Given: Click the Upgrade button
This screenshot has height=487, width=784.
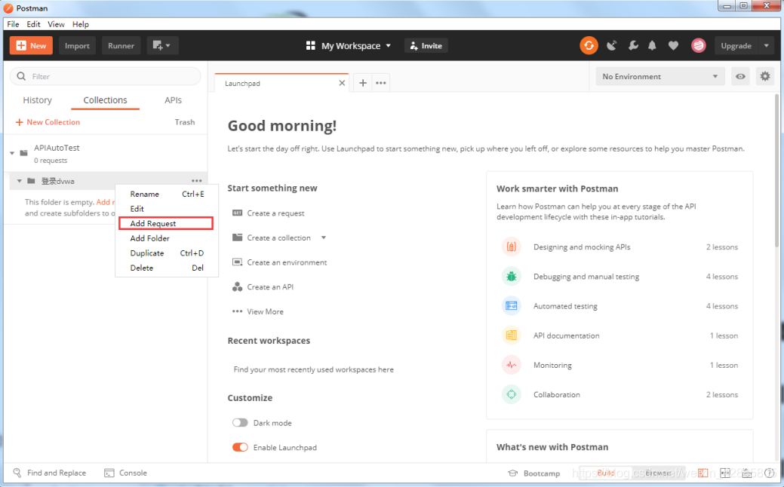Looking at the screenshot, I should click(736, 45).
